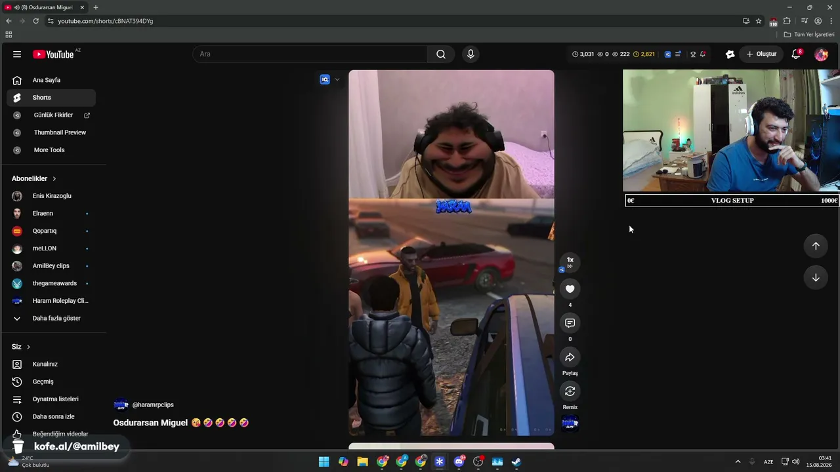Reload the page
Screen dimensions: 840x472
click(x=35, y=21)
